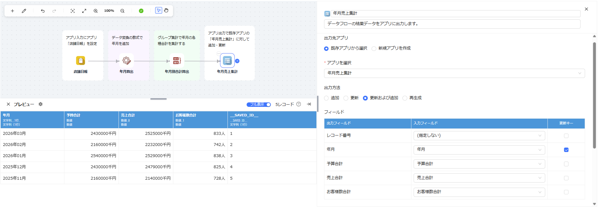This screenshot has width=599, height=208.
Task: Open input field dropdown for 予算合計
Action: click(x=479, y=164)
